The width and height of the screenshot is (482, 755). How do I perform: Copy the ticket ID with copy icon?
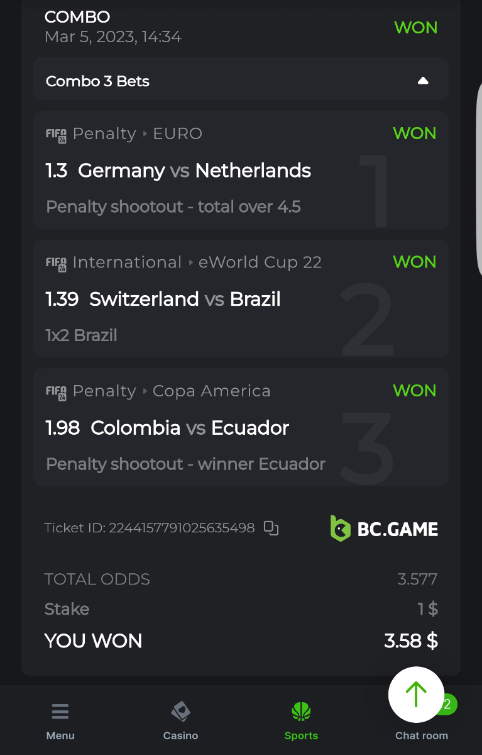271,528
